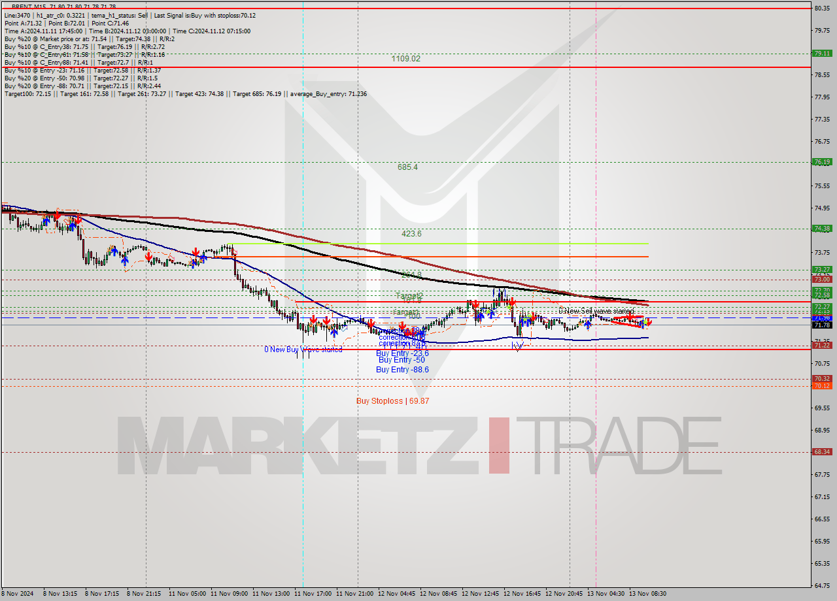
Task: Click the Buy Entry -50 label
Action: 401,360
